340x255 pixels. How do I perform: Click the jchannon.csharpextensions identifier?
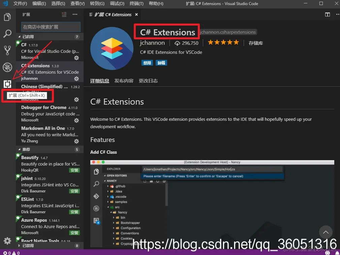tap(228, 32)
